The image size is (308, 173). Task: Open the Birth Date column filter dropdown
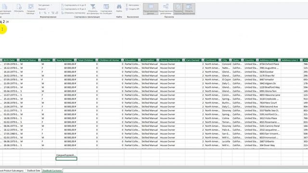click(18, 60)
